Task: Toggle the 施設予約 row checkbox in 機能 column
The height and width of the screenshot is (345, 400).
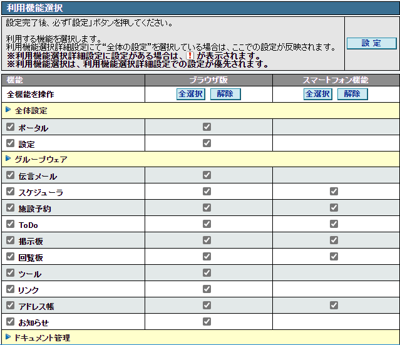Action: [10, 208]
